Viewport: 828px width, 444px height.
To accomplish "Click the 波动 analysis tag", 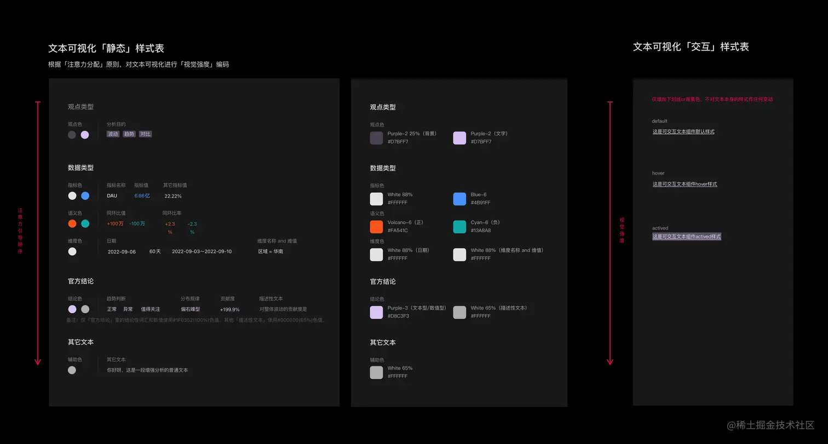I will click(113, 134).
